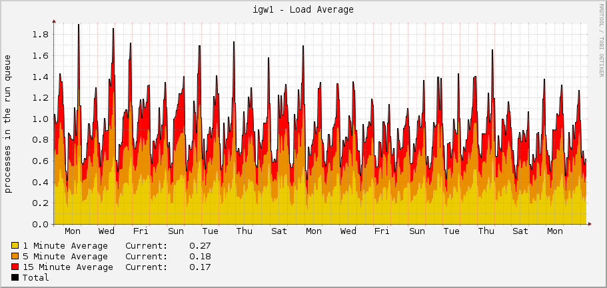Click the first 'Thu' x-axis label
The height and width of the screenshot is (288, 607).
[x=245, y=231]
